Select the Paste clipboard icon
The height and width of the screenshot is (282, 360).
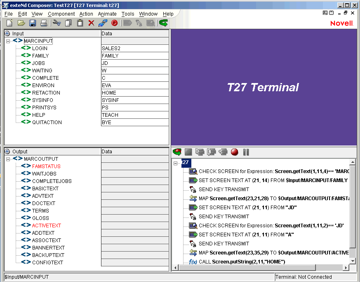click(x=79, y=23)
